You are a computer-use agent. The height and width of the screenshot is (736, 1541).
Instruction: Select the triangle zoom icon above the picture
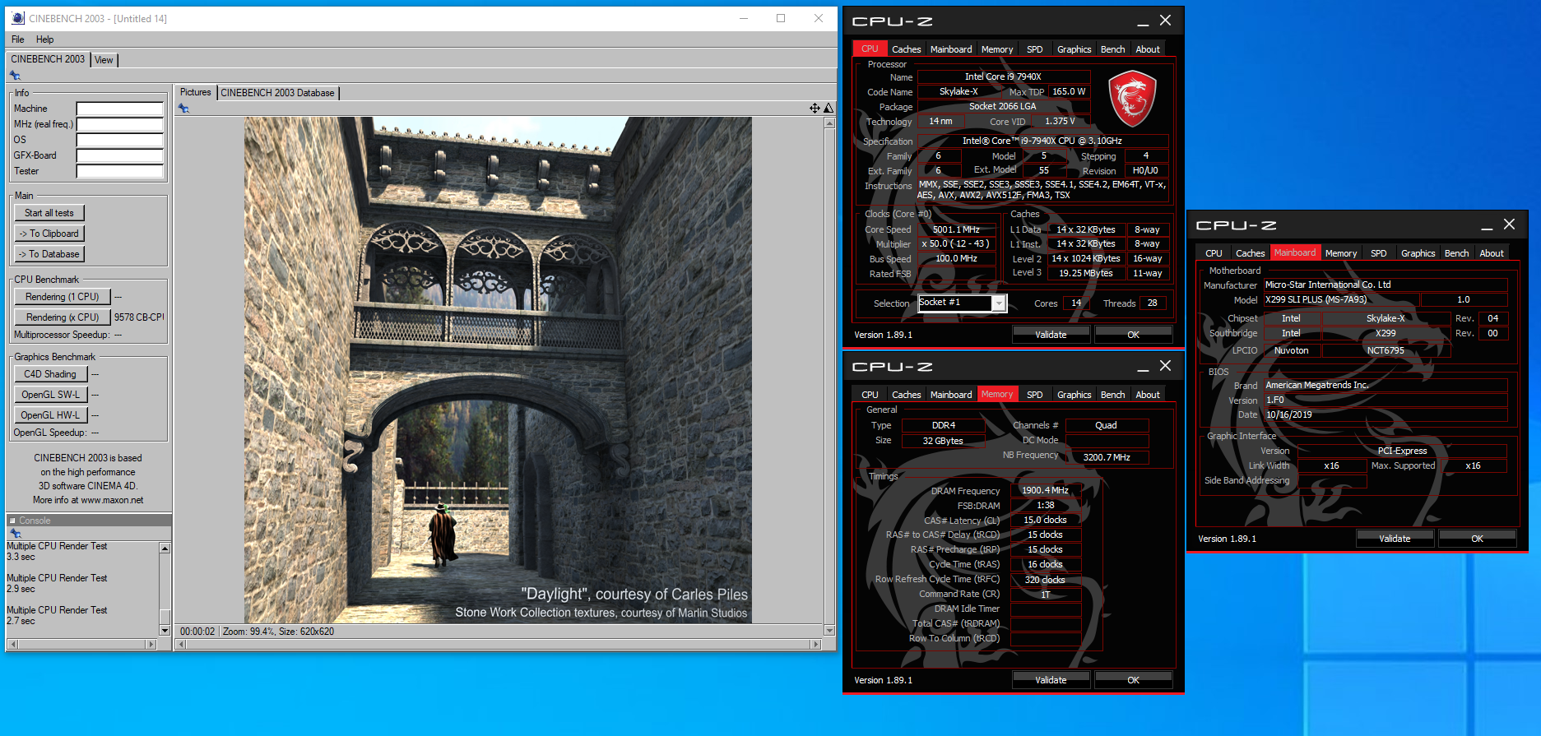click(x=829, y=108)
